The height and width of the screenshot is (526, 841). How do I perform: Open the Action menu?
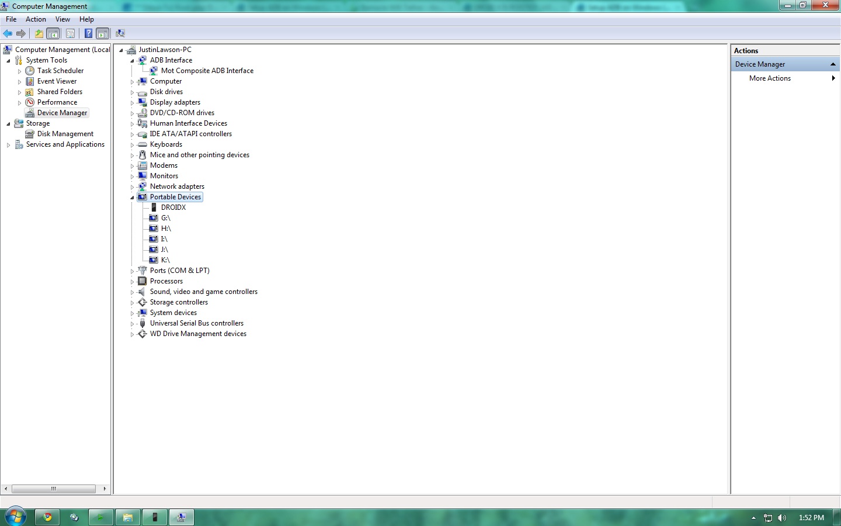click(x=36, y=19)
